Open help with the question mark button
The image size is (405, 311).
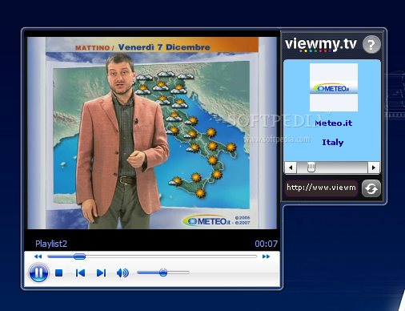371,44
